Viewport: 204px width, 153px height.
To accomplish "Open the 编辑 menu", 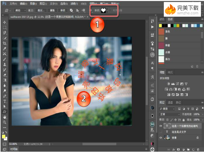I will 23,4.
